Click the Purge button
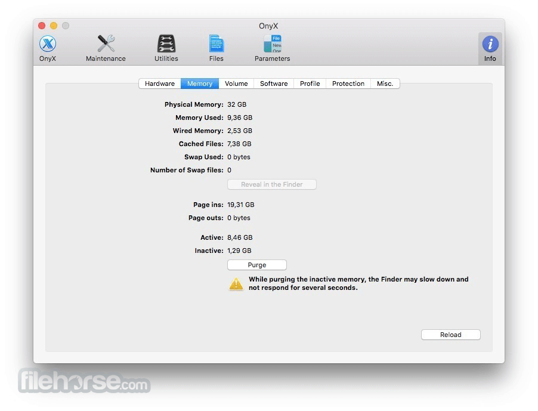Screen dimensions: 538x411 pyautogui.click(x=257, y=265)
